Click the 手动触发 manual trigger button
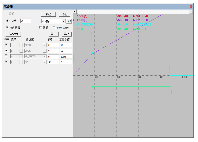198x142 pixels. point(13,34)
